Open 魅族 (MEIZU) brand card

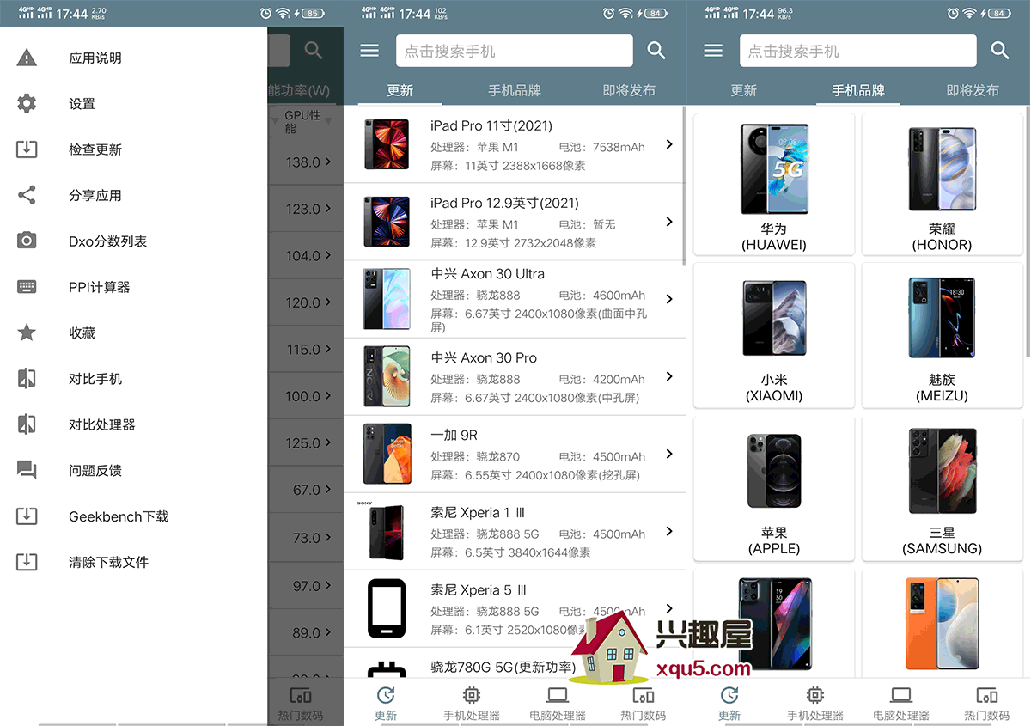pos(943,335)
